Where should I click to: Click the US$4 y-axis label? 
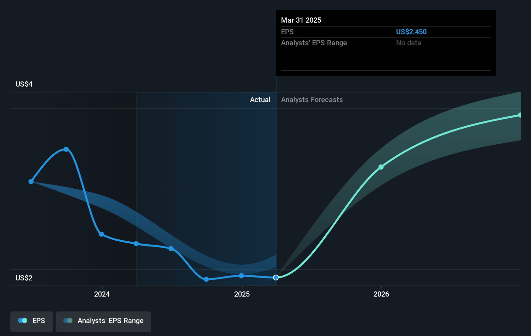(x=24, y=84)
